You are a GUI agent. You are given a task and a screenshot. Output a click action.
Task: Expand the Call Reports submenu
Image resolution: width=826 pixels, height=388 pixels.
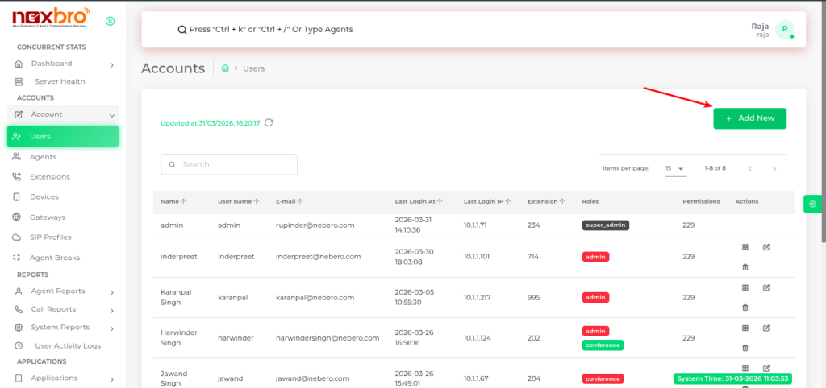(112, 309)
